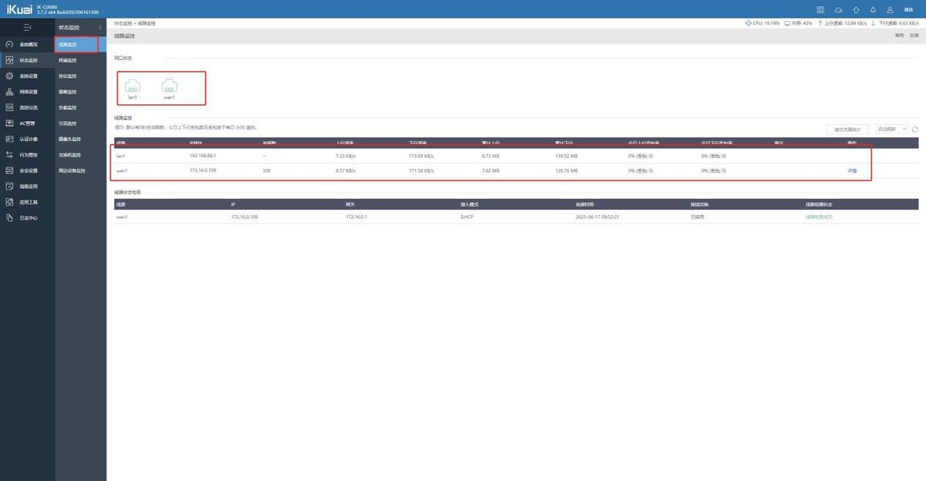Click the iKuai logo

tap(18, 9)
